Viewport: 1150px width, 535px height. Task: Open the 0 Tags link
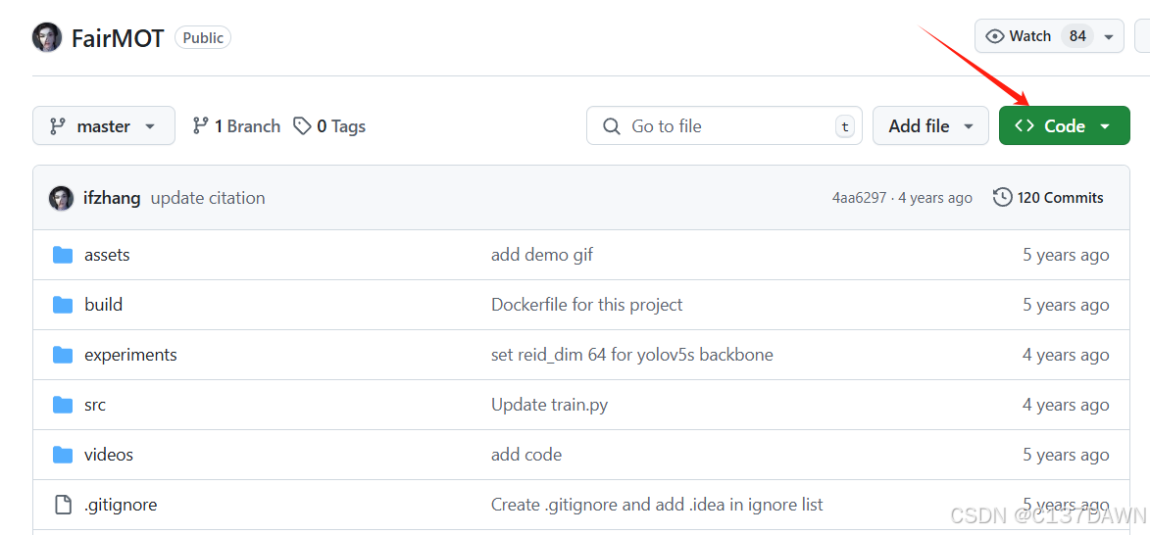point(329,126)
